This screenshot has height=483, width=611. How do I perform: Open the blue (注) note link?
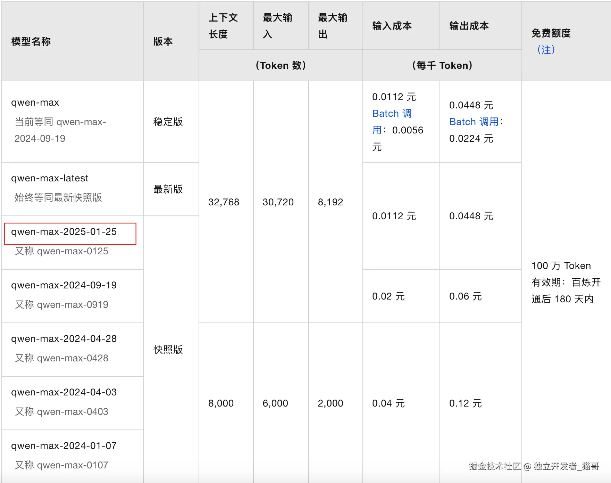pyautogui.click(x=546, y=50)
